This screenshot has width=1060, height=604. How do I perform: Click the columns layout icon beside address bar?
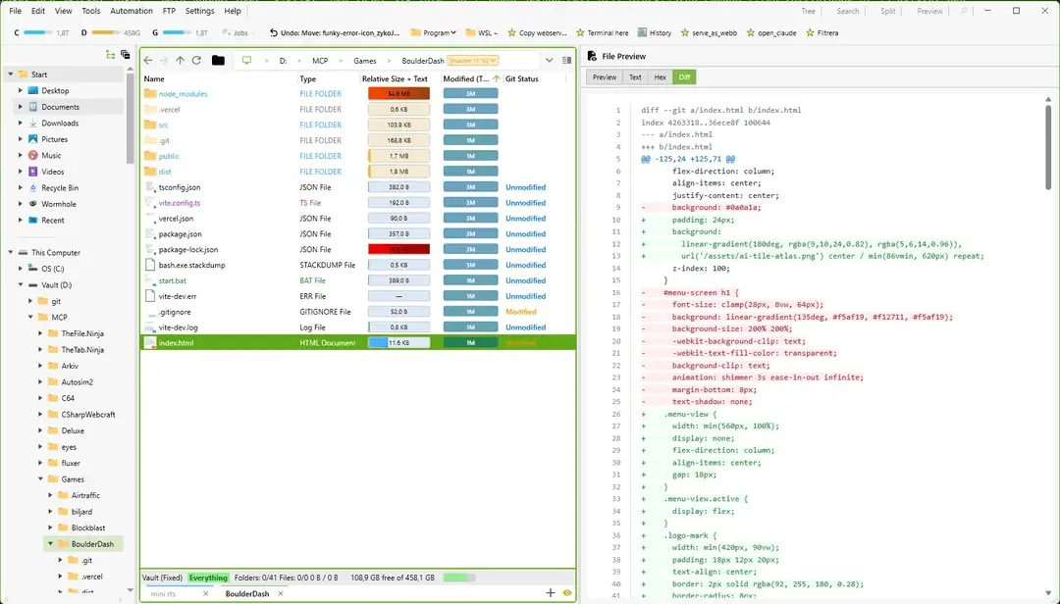click(x=566, y=60)
